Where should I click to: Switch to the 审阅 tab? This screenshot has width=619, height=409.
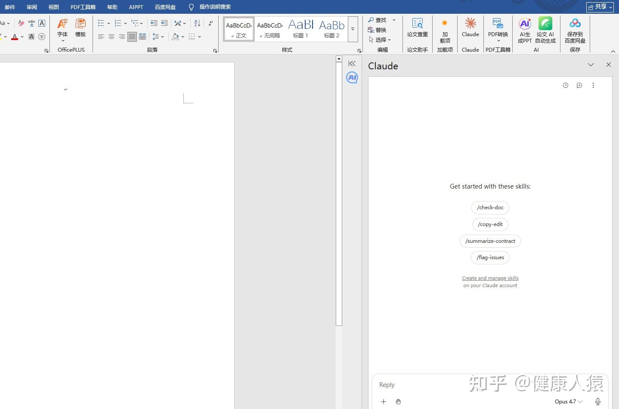[32, 7]
